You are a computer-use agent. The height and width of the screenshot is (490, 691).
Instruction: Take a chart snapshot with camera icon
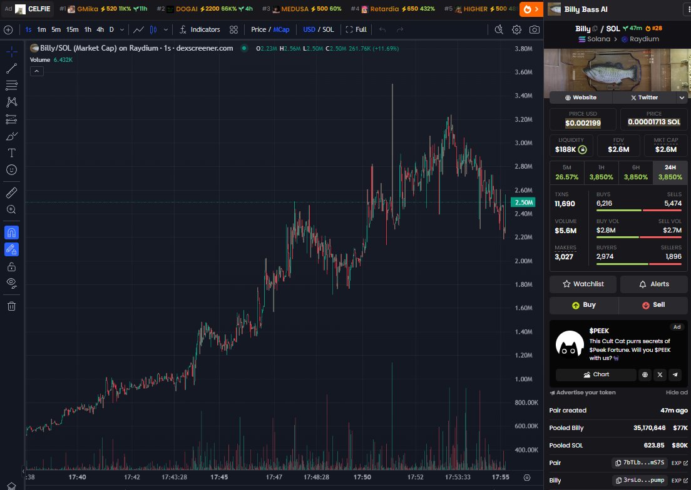534,29
